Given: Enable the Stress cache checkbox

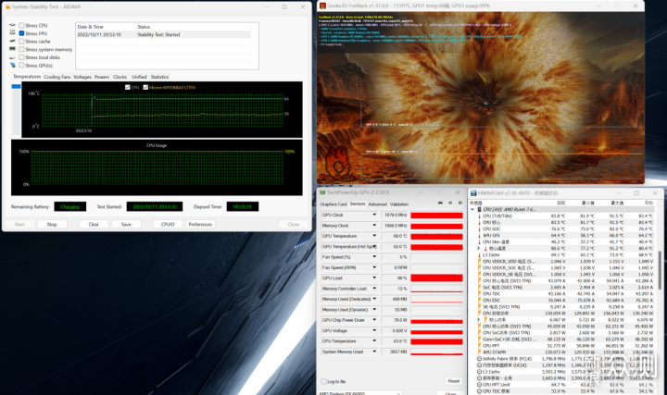Looking at the screenshot, I should [21, 42].
